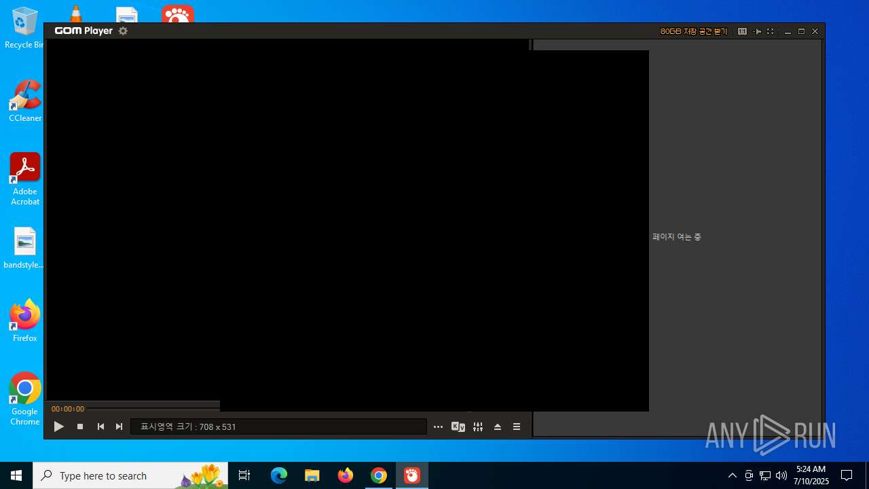
Task: Close the GOM Player window
Action: click(815, 31)
